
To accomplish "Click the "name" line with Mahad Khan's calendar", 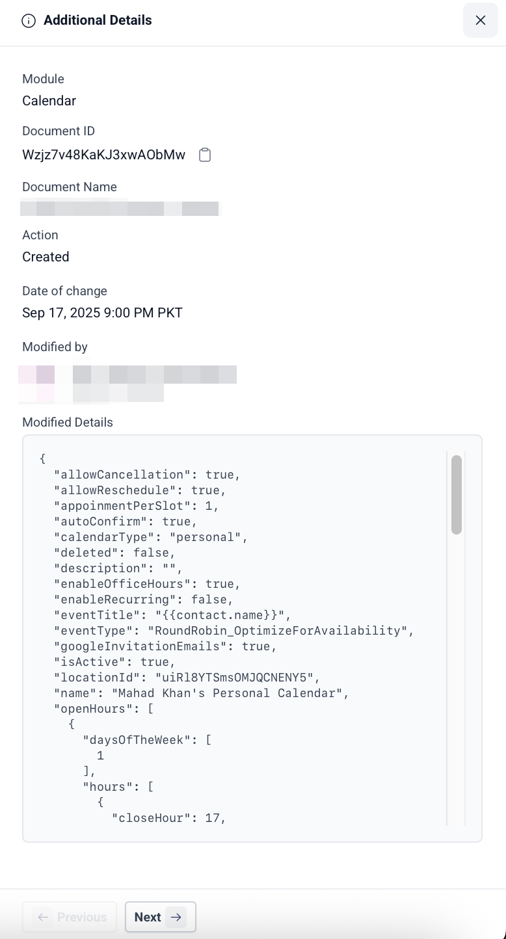I will (202, 693).
